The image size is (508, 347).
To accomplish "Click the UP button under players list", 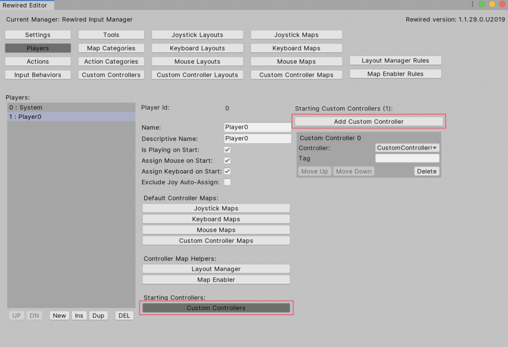I will tap(16, 316).
